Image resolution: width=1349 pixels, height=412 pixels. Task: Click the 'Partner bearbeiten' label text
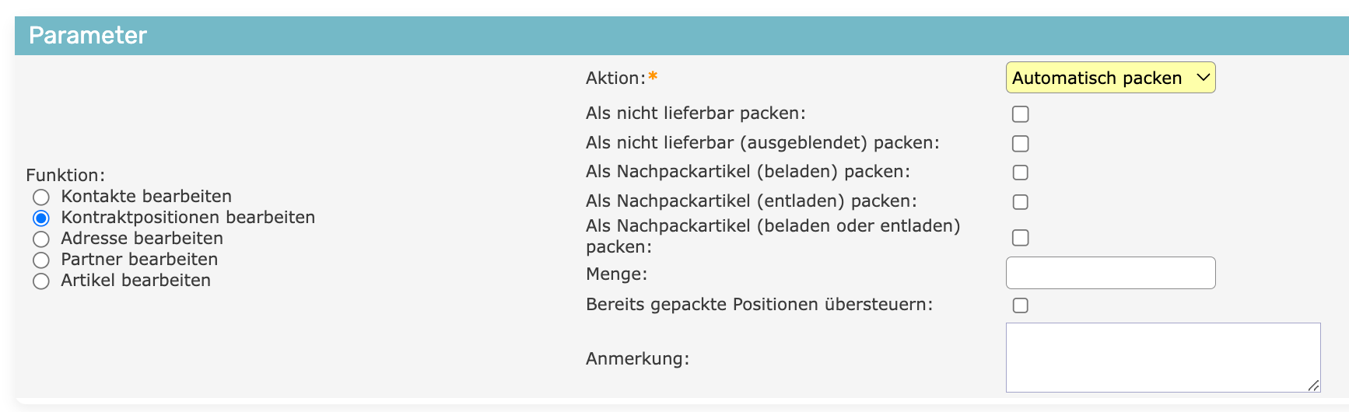point(139,260)
